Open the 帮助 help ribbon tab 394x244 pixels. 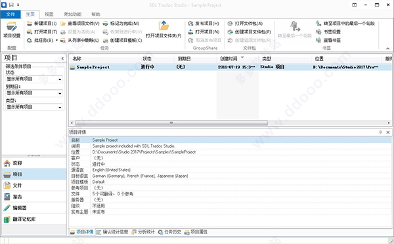pos(96,14)
